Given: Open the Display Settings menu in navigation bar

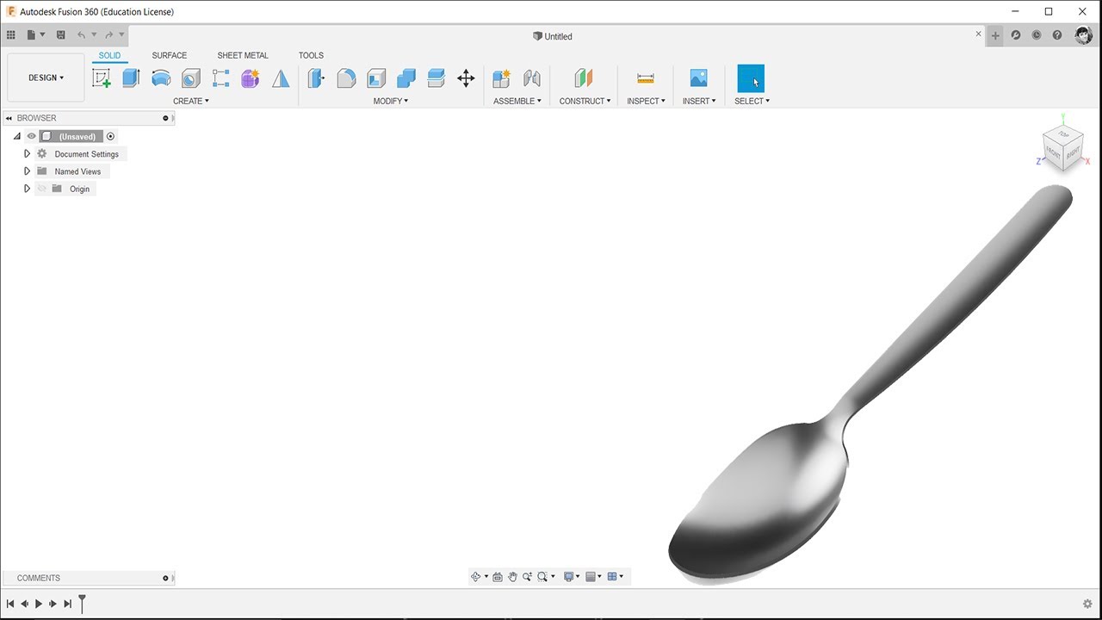Looking at the screenshot, I should (571, 576).
